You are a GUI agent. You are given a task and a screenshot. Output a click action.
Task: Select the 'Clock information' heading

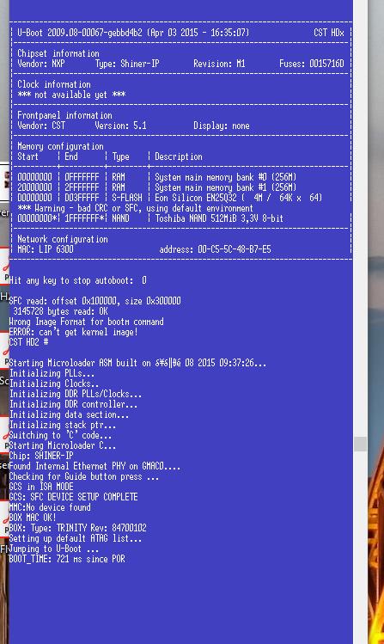coord(54,84)
